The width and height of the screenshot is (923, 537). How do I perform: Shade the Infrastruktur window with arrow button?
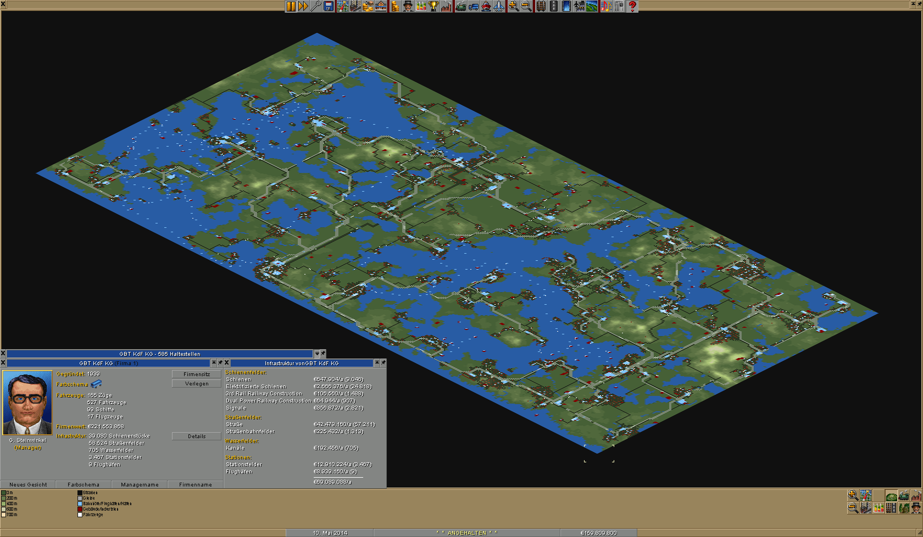pos(377,363)
